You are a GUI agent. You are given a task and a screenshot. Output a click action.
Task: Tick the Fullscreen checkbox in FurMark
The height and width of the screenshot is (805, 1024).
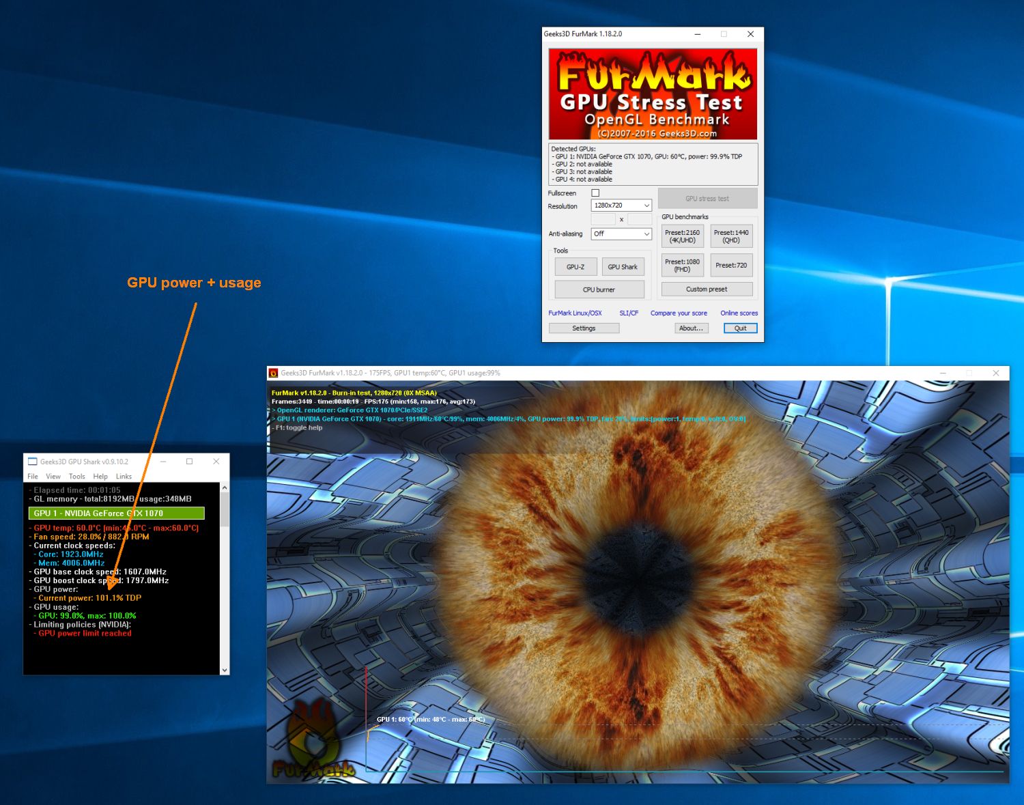coord(595,193)
